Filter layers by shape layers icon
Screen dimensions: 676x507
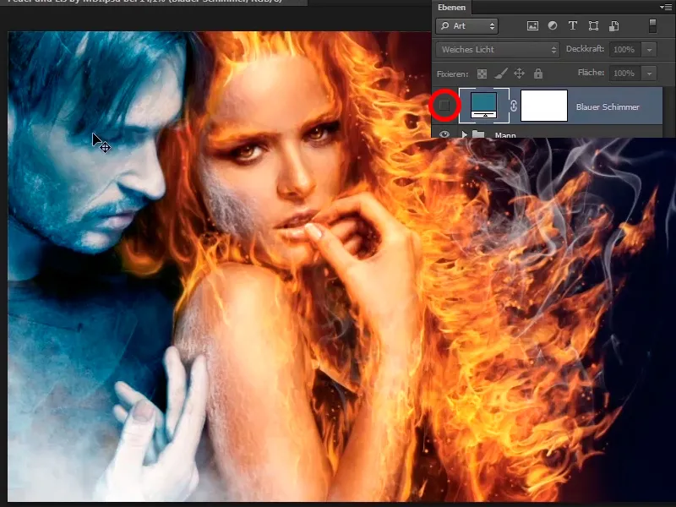(x=593, y=26)
